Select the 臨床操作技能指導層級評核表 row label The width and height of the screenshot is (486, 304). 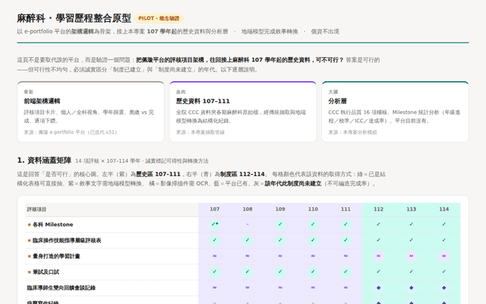[67, 240]
